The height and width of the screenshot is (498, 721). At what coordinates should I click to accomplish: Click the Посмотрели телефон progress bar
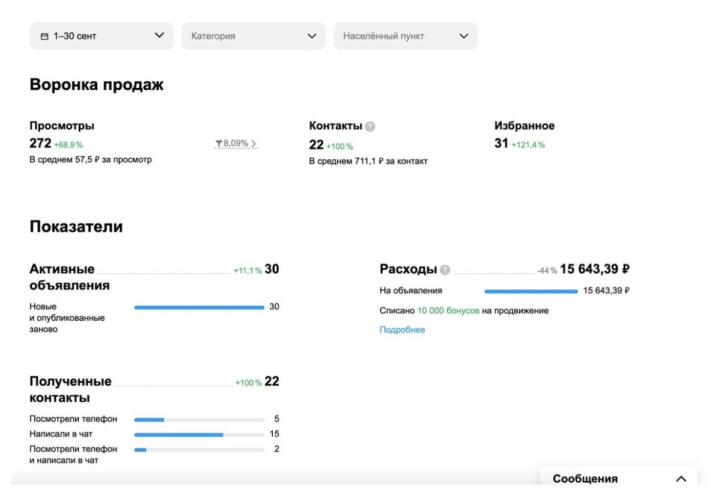tap(199, 419)
